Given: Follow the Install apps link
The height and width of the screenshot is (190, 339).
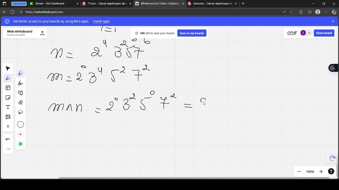Looking at the screenshot, I should pos(101,21).
